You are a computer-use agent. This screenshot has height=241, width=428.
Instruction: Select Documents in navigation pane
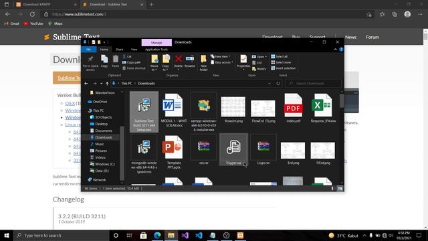pos(101,131)
